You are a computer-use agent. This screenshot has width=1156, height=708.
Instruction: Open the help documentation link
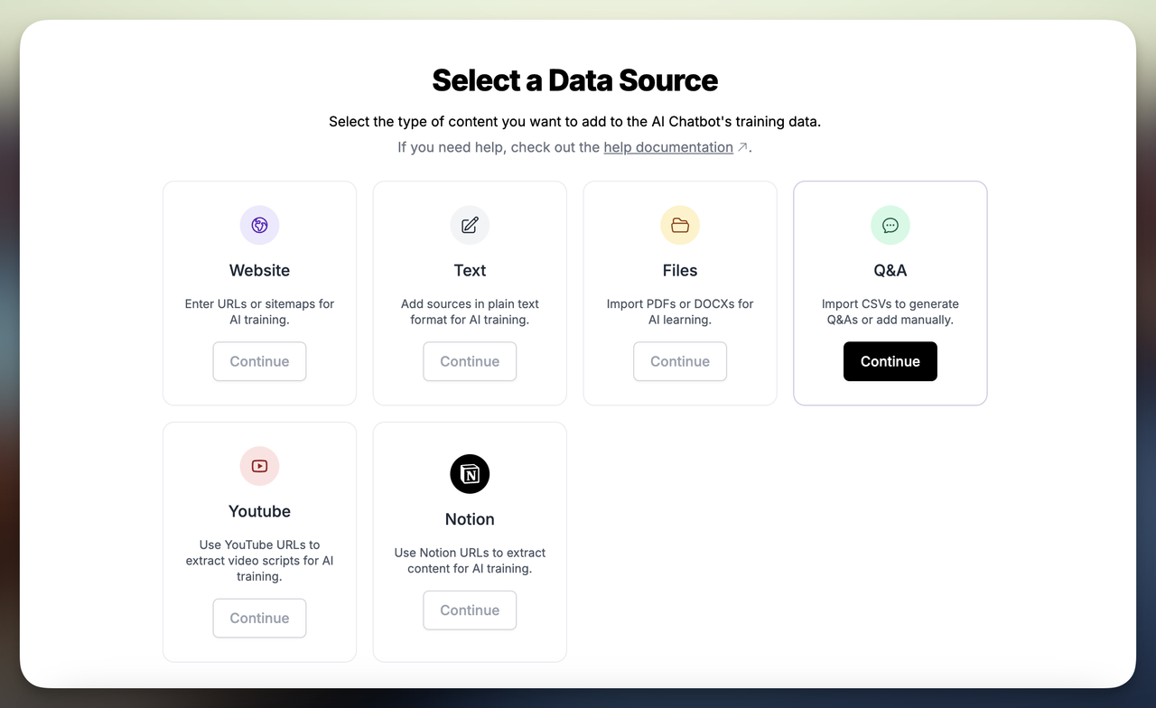[668, 146]
